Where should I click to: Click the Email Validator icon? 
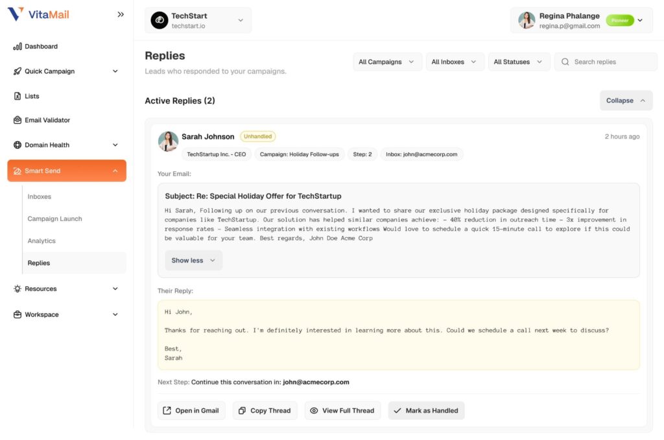point(18,120)
